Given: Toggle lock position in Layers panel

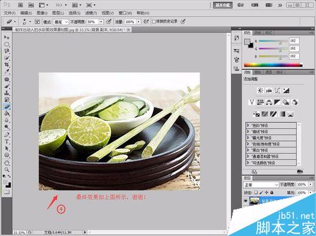Looking at the screenshot, I should click(x=267, y=192).
